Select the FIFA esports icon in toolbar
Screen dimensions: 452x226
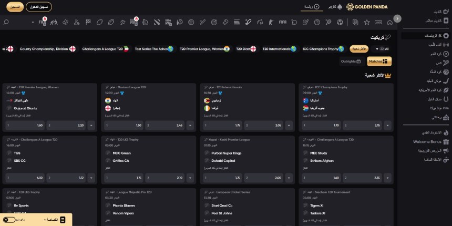click(x=283, y=22)
